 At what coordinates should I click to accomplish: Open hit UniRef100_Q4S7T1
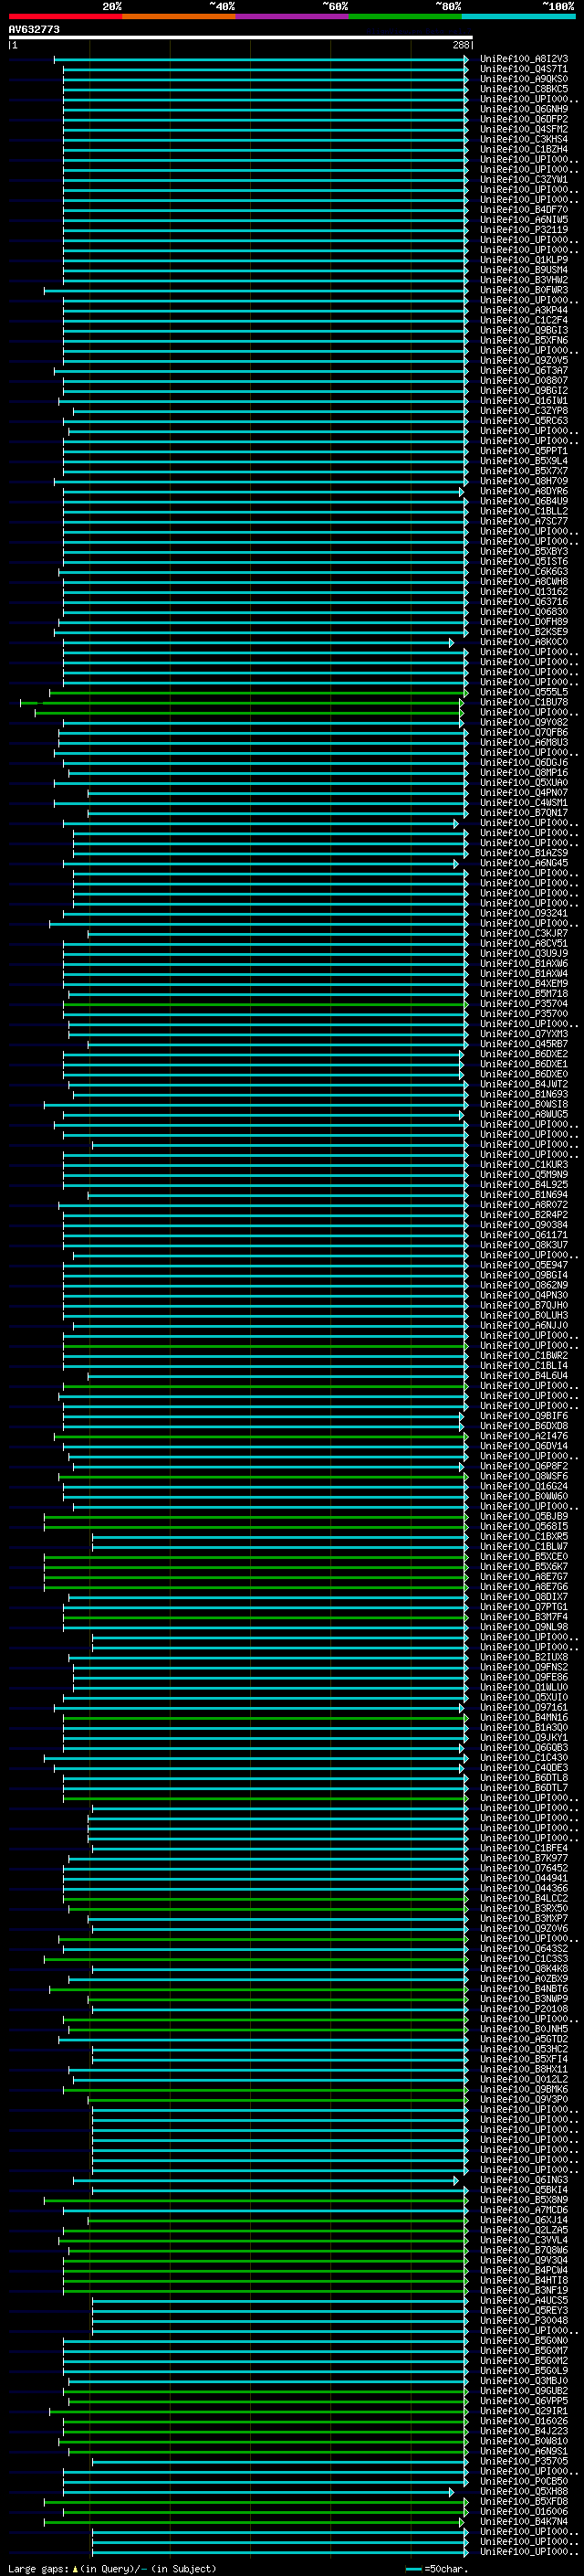pyautogui.click(x=524, y=69)
